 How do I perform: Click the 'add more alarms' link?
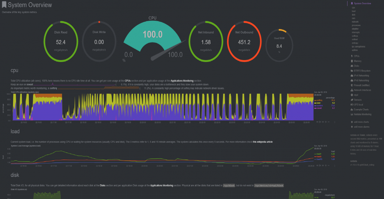tap(361, 127)
